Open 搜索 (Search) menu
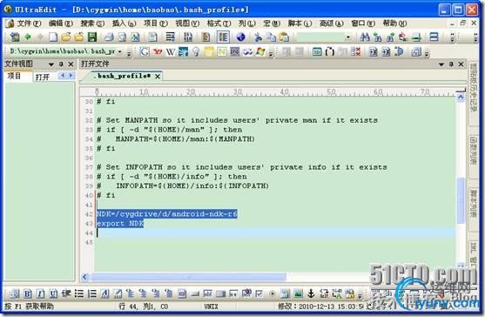 [x=92, y=24]
